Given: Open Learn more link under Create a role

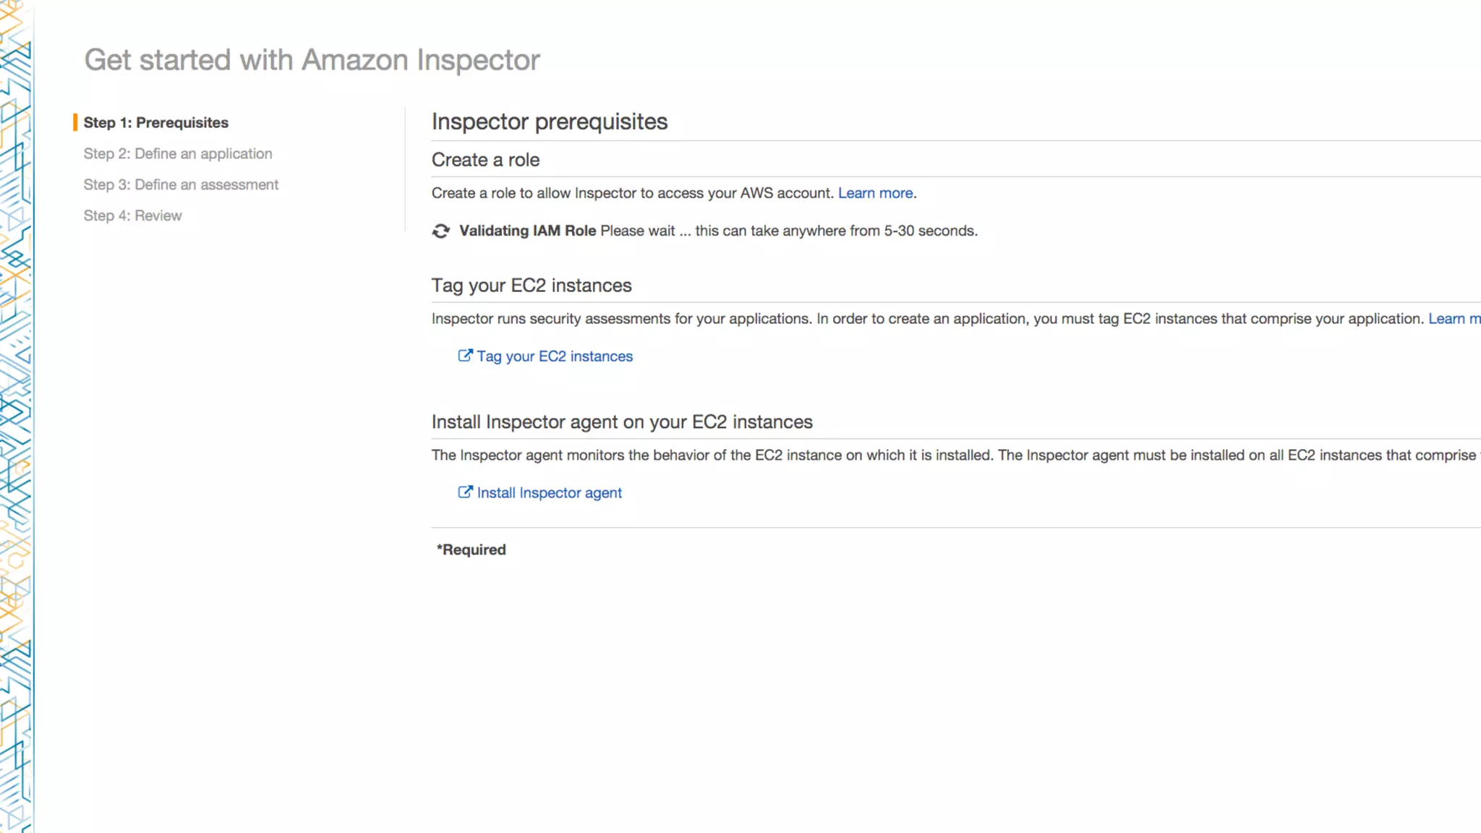Looking at the screenshot, I should click(875, 193).
